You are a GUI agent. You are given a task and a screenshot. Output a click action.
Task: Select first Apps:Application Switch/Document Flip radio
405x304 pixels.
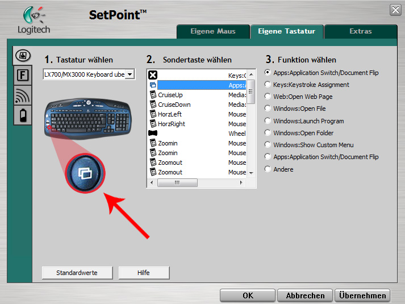tap(268, 73)
